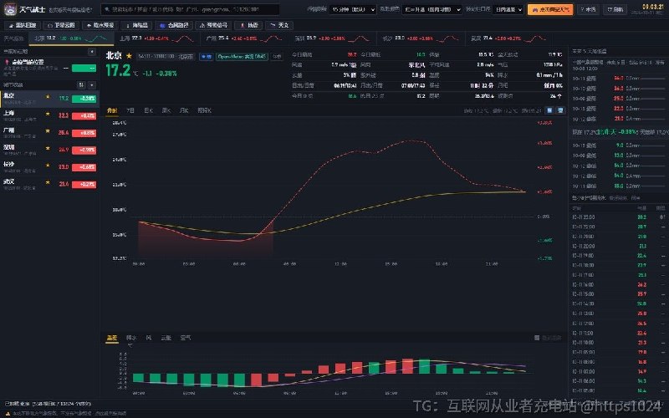Click the city search input field

191,9
